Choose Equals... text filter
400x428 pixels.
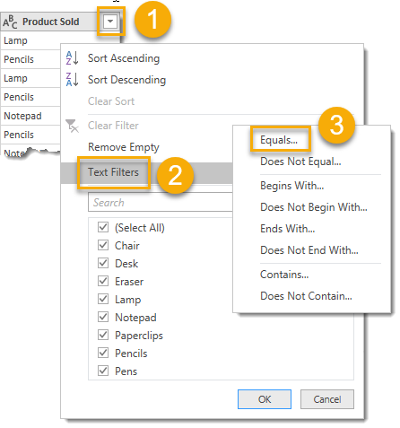279,140
